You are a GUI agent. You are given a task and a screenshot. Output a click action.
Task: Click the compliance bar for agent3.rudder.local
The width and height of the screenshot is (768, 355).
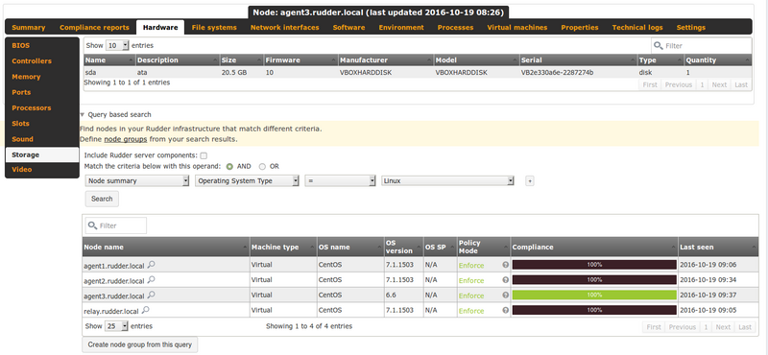pos(594,296)
